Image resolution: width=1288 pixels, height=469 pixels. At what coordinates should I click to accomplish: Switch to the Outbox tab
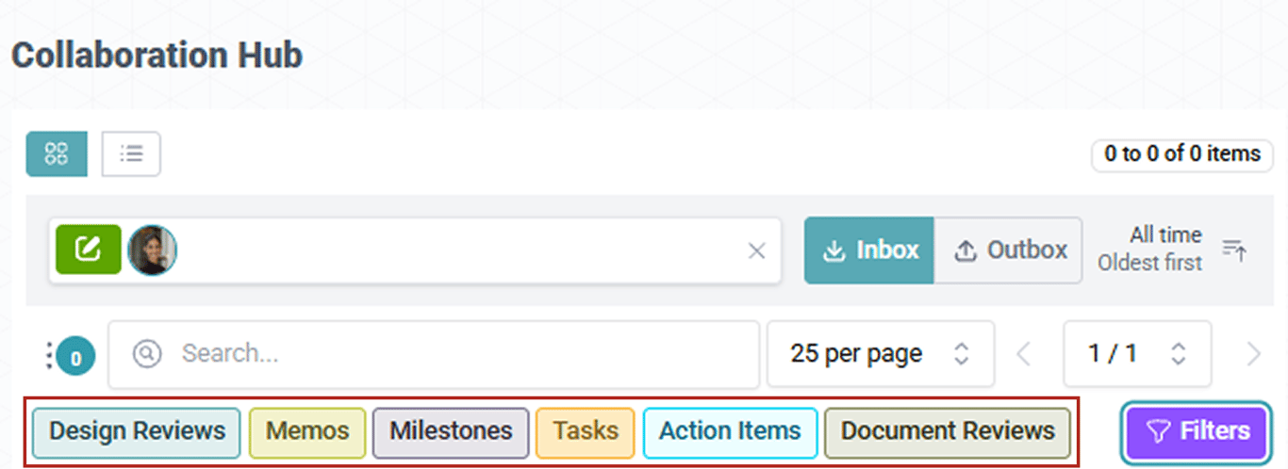[1009, 251]
